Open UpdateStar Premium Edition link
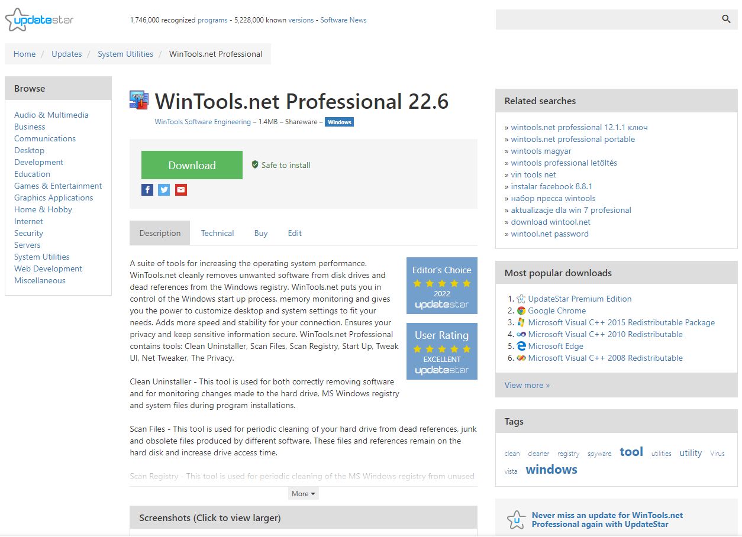The width and height of the screenshot is (742, 537). (x=580, y=299)
